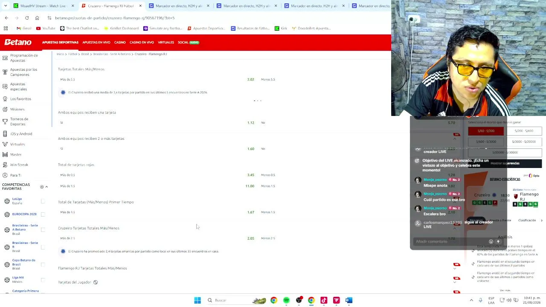Click the Master sidebar icon

(5, 154)
